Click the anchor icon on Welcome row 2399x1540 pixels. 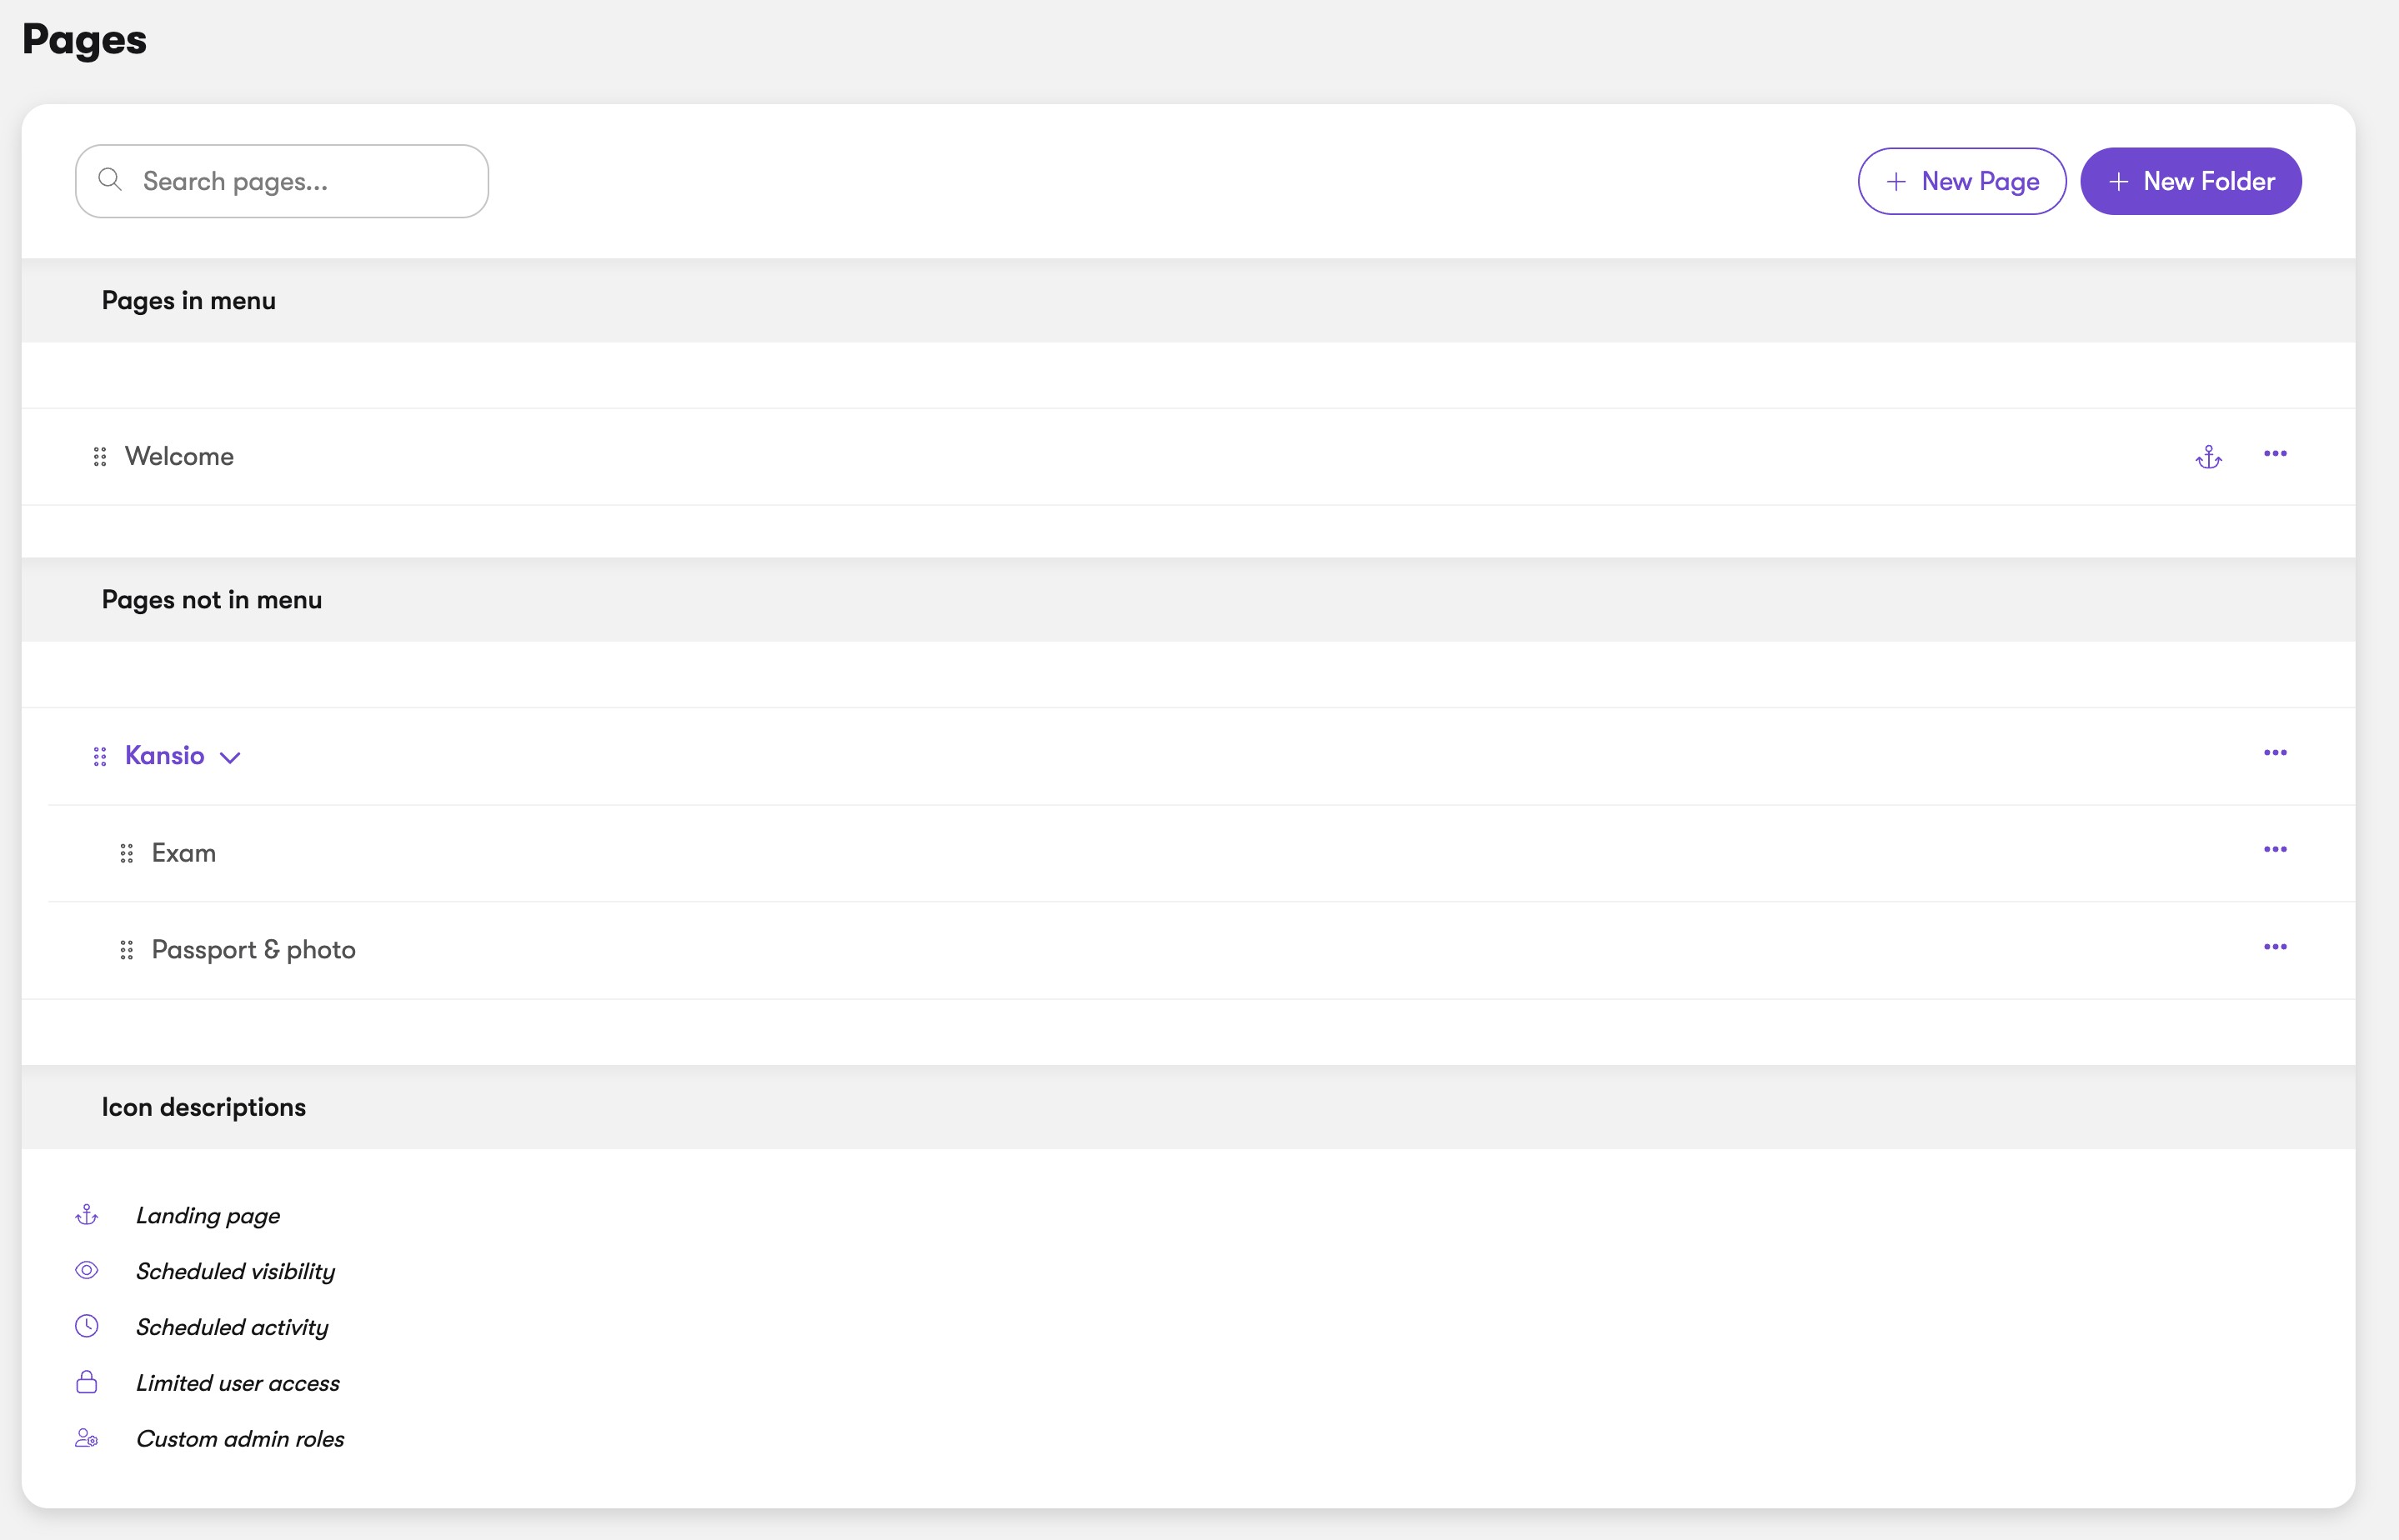2208,457
